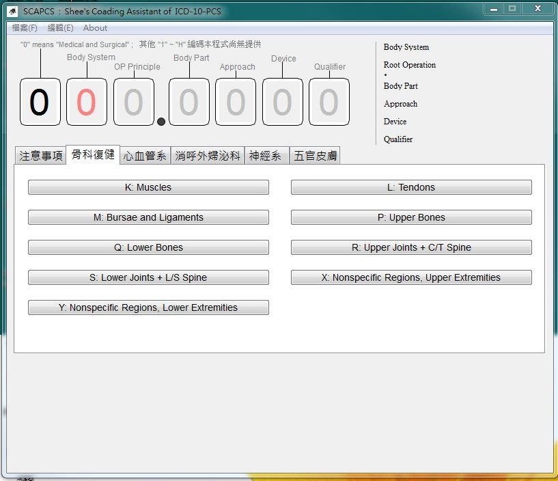
Task: Pick R: Upper Joints + C/T Spine
Action: click(x=411, y=247)
